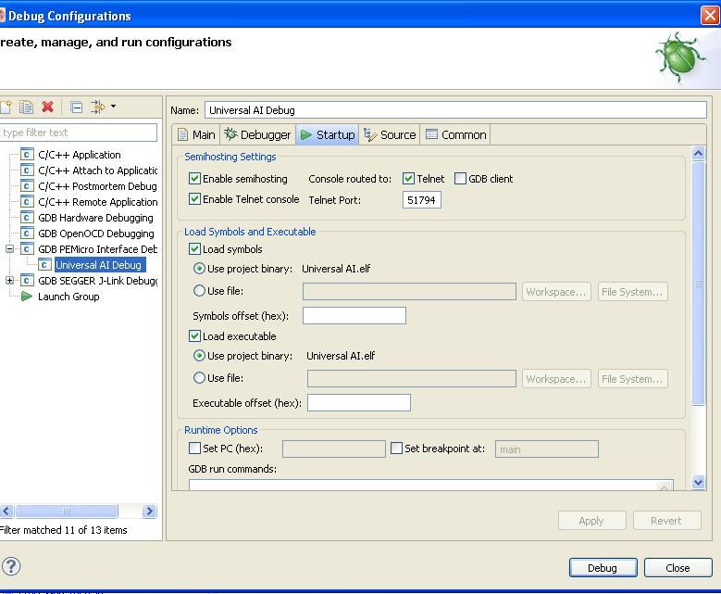This screenshot has width=721, height=594.
Task: Click the Close button
Action: coord(677,568)
